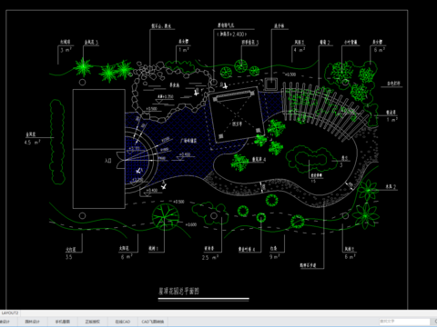
Task: Select the square pavilion with crossed diagonals
Action: point(236,114)
